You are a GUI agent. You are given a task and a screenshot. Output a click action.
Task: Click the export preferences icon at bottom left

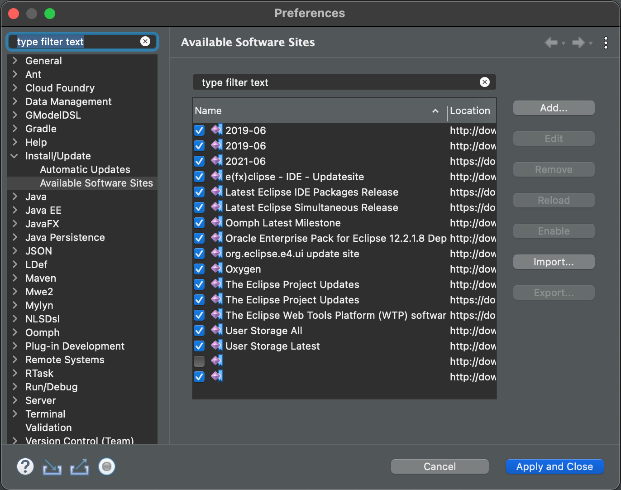coord(79,466)
